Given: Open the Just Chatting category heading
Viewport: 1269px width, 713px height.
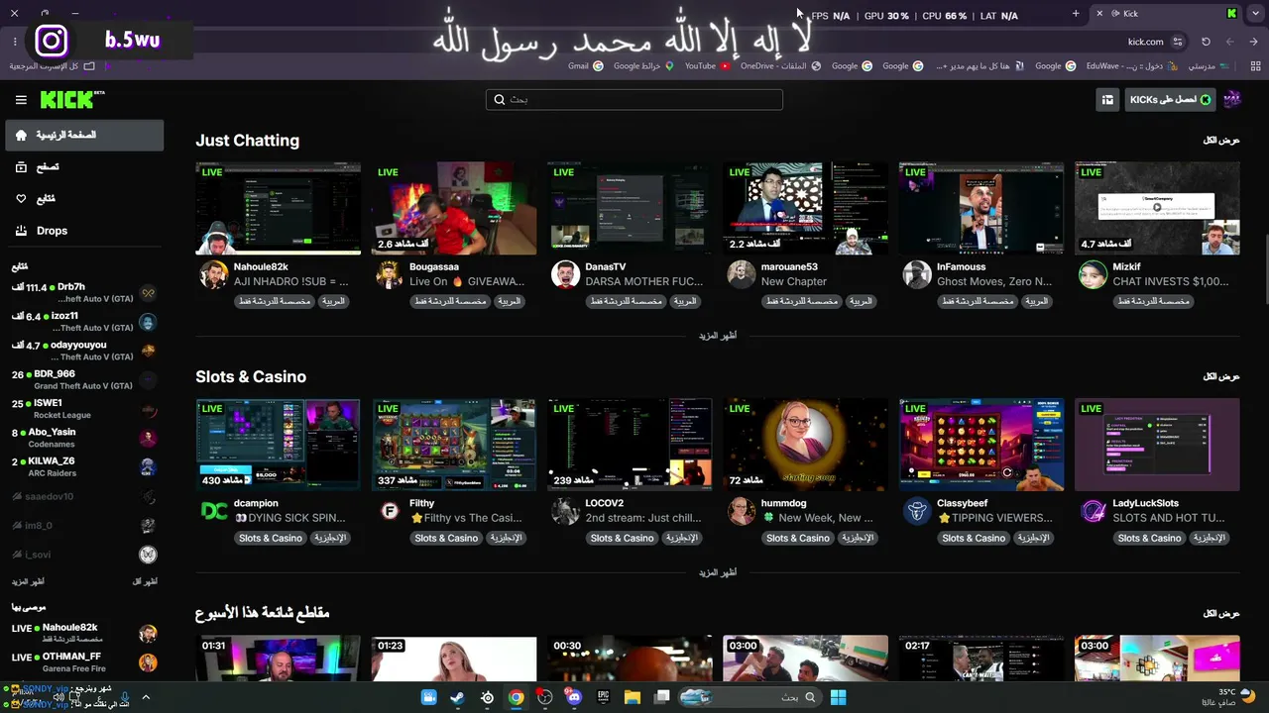Looking at the screenshot, I should click(x=247, y=141).
